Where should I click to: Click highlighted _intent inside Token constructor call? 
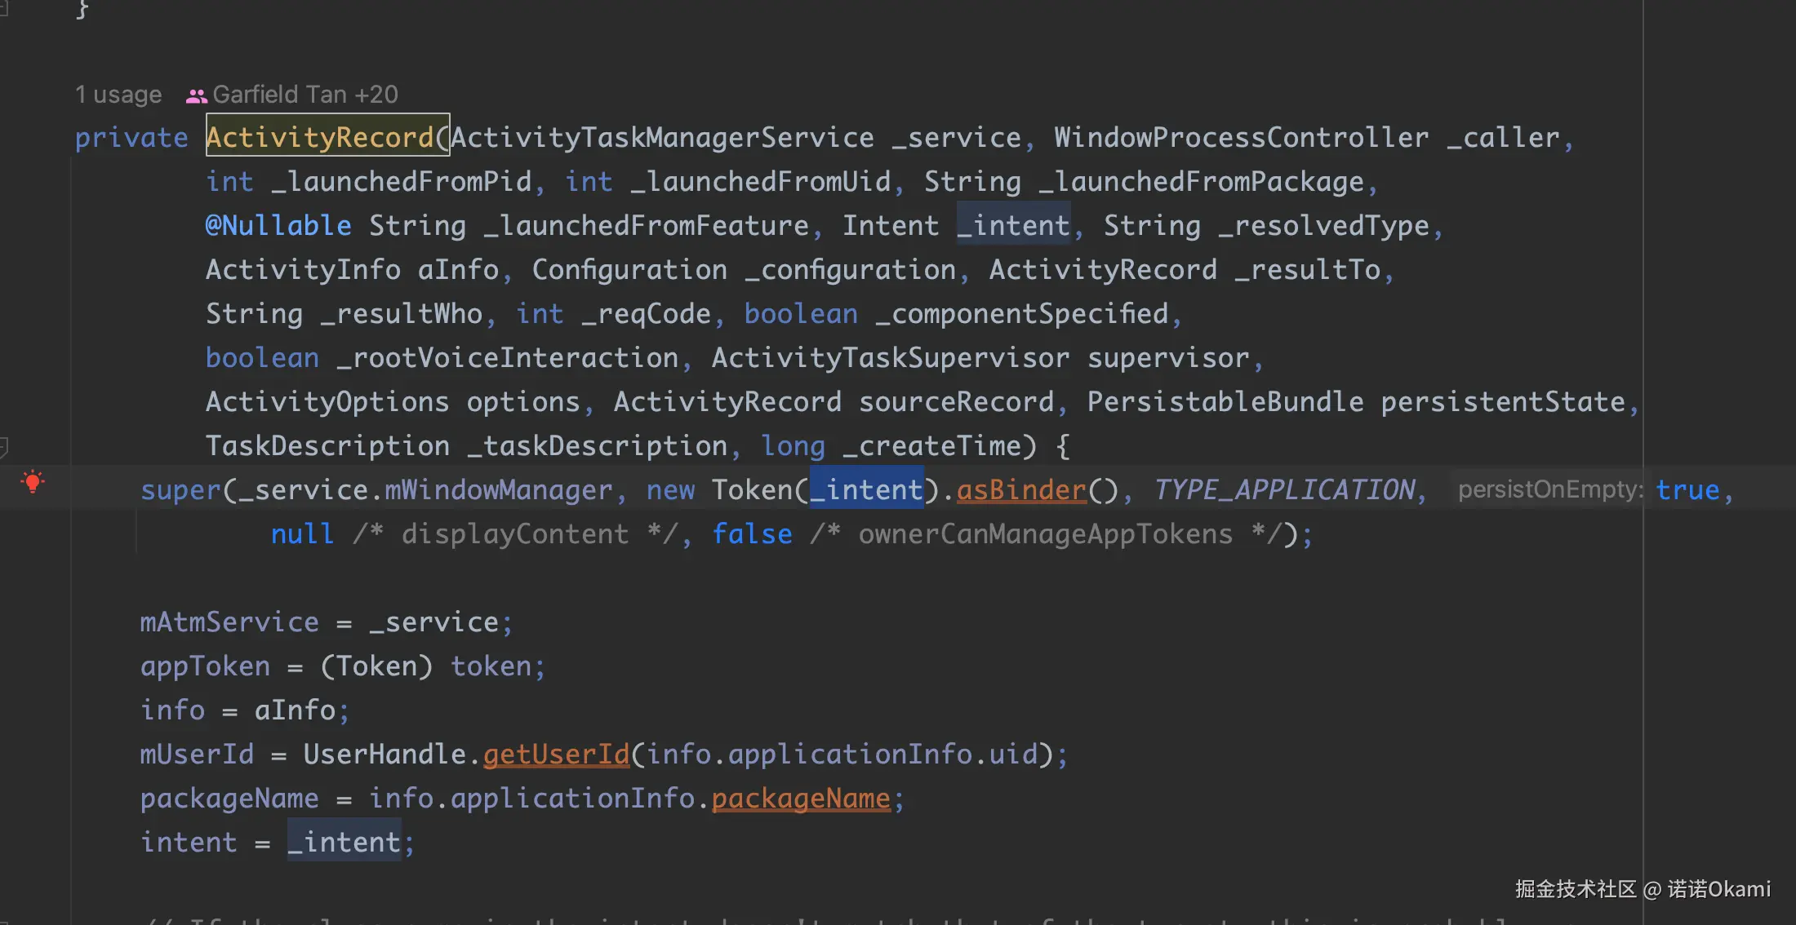point(866,489)
